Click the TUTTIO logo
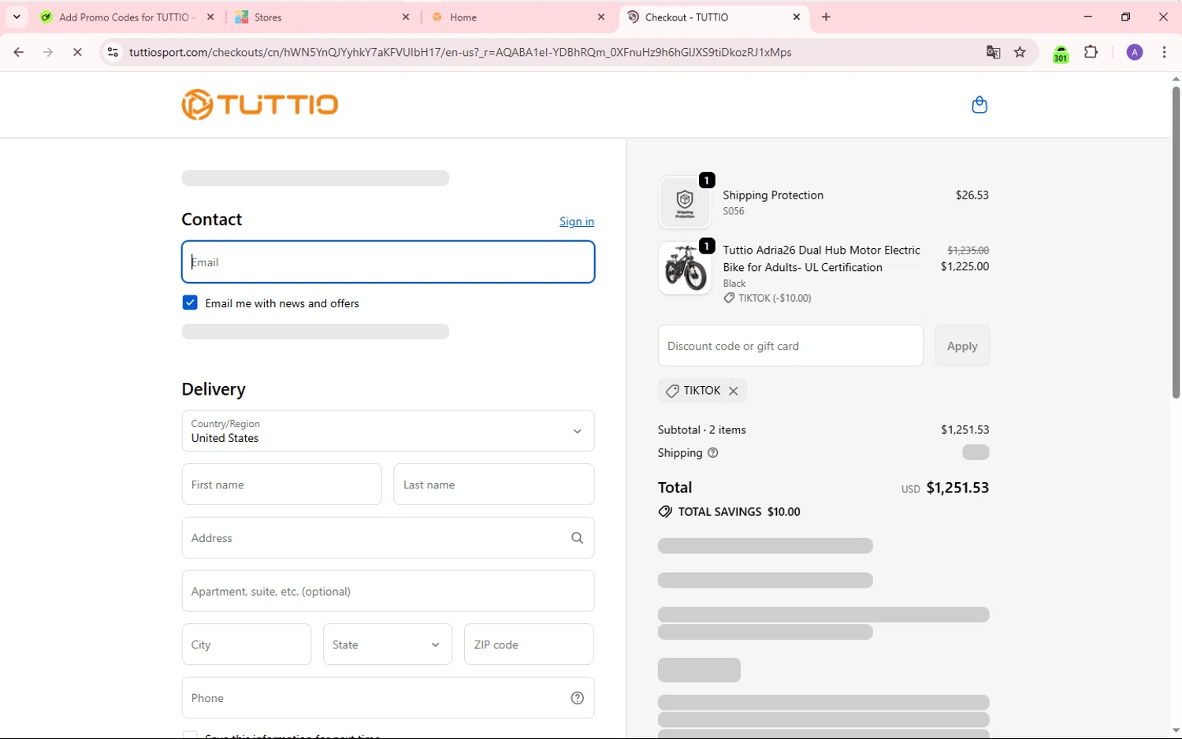1182x739 pixels. (260, 104)
